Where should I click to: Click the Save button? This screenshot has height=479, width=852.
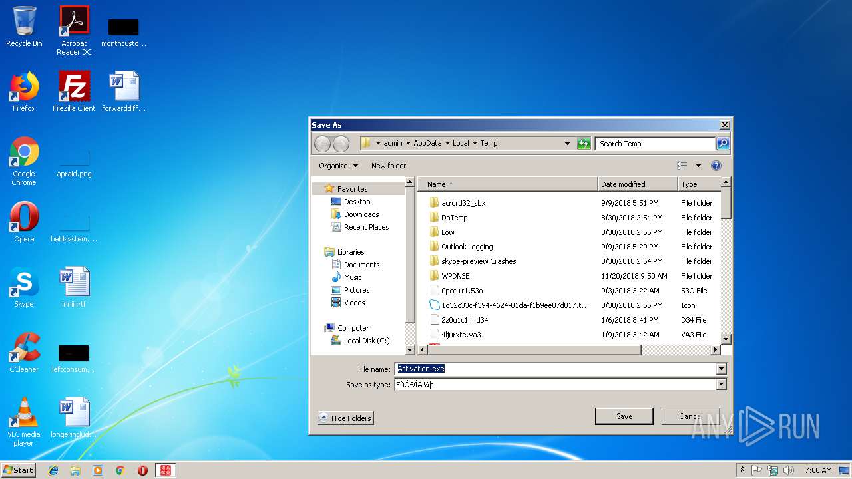[x=624, y=416]
